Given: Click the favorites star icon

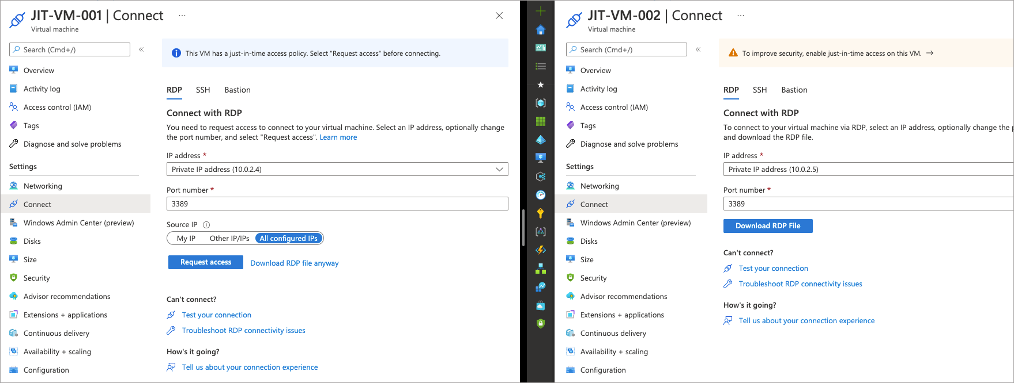Looking at the screenshot, I should [x=540, y=85].
